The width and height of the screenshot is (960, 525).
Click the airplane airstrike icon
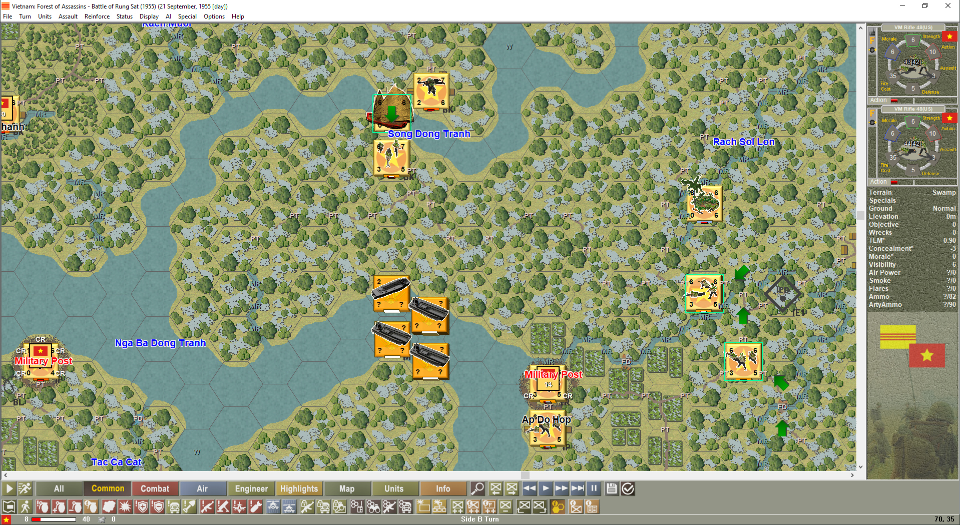[x=240, y=507]
